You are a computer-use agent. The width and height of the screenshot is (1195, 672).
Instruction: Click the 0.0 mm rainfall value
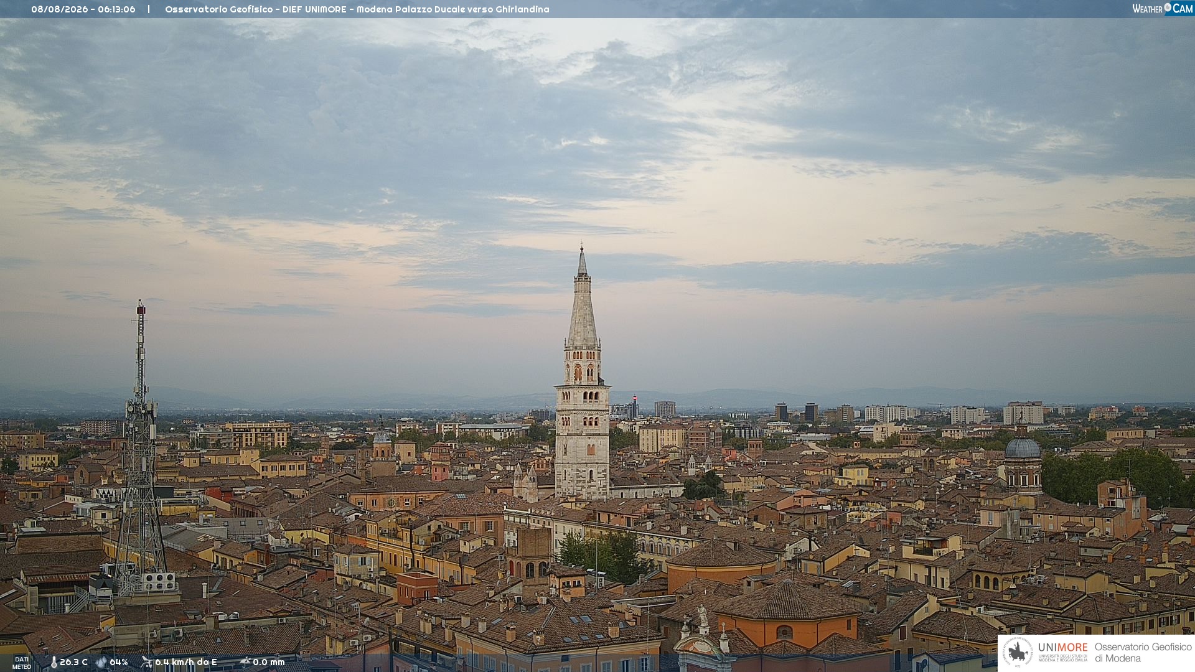[x=269, y=662]
